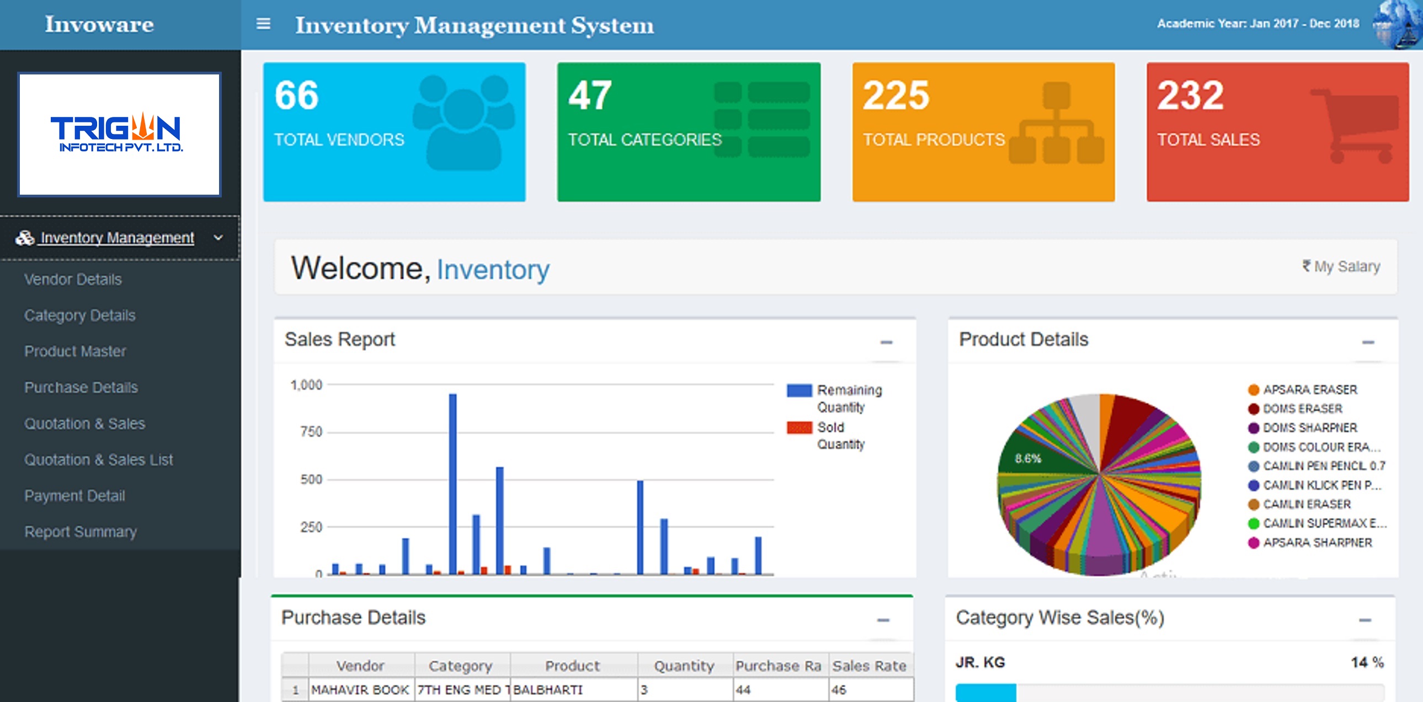
Task: Click the CAMLIN PEN PENCIL 0.7 legend entry
Action: pyautogui.click(x=1317, y=467)
